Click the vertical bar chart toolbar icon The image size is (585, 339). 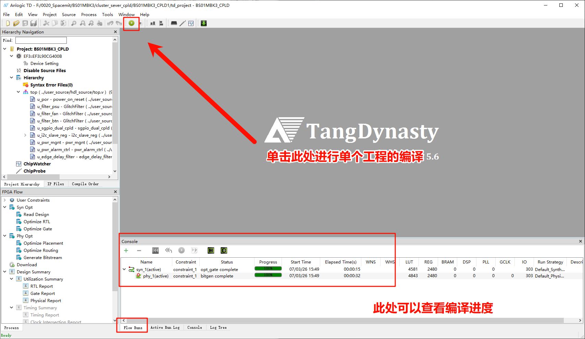[x=153, y=23]
